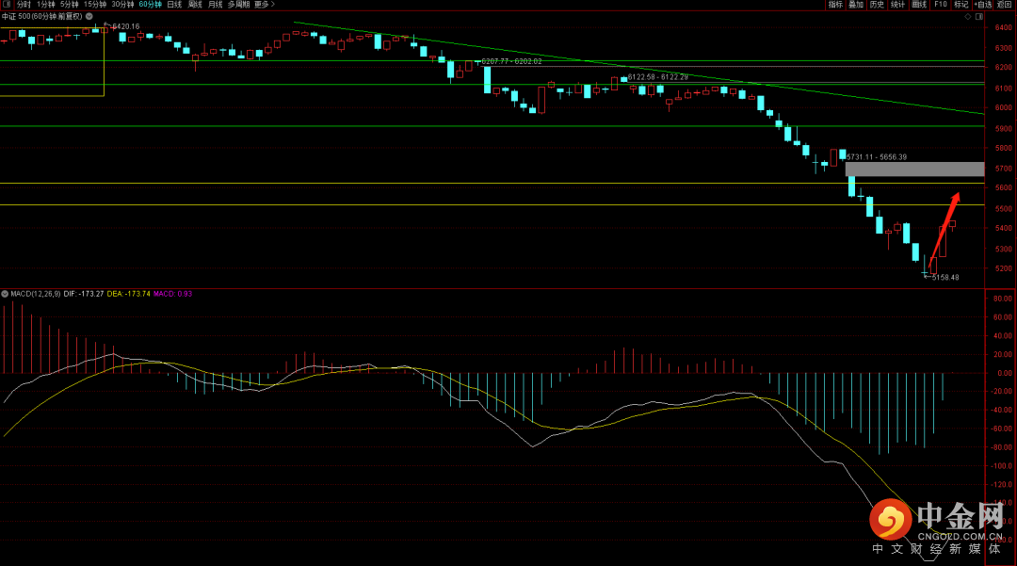The height and width of the screenshot is (566, 1017).
Task: Click the gray 5731.11 gap zone rectangle
Action: (914, 170)
